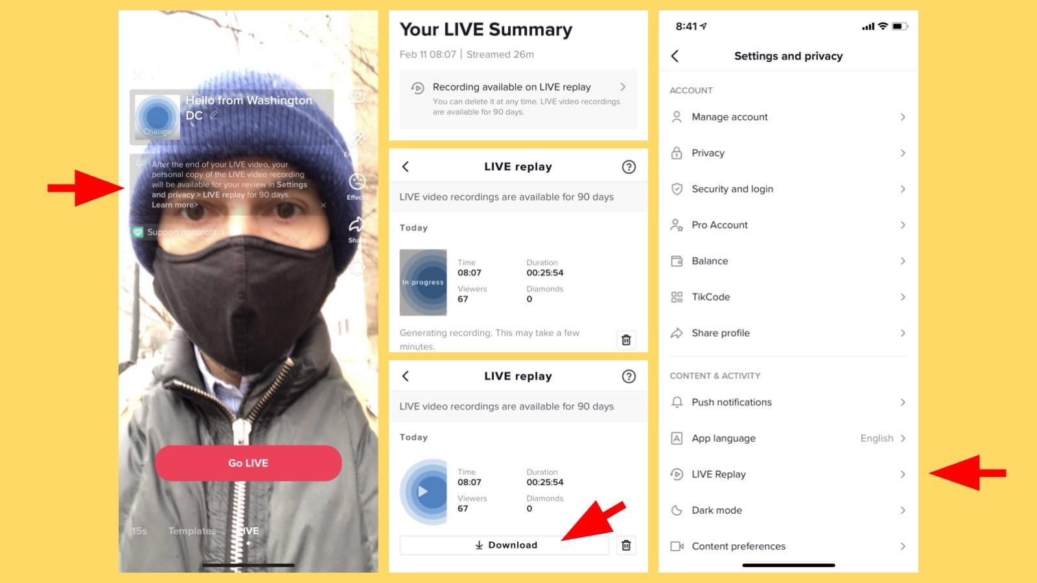
Task: Open the help question mark on upper LIVE replay
Action: 629,167
